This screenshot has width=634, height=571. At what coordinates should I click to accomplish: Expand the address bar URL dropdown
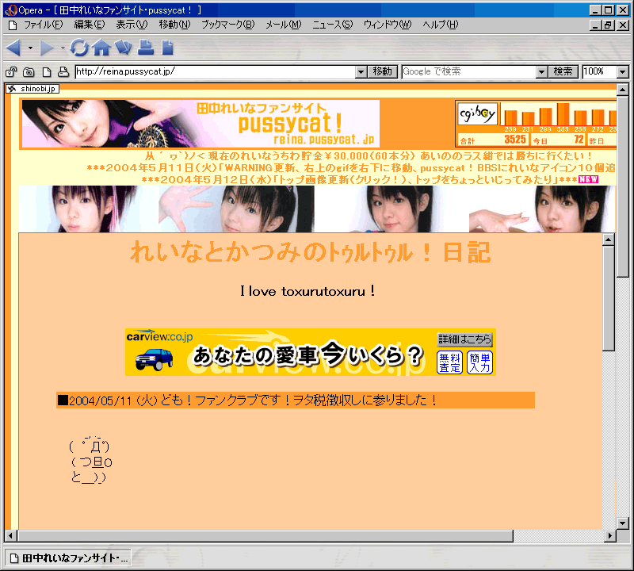coord(361,72)
